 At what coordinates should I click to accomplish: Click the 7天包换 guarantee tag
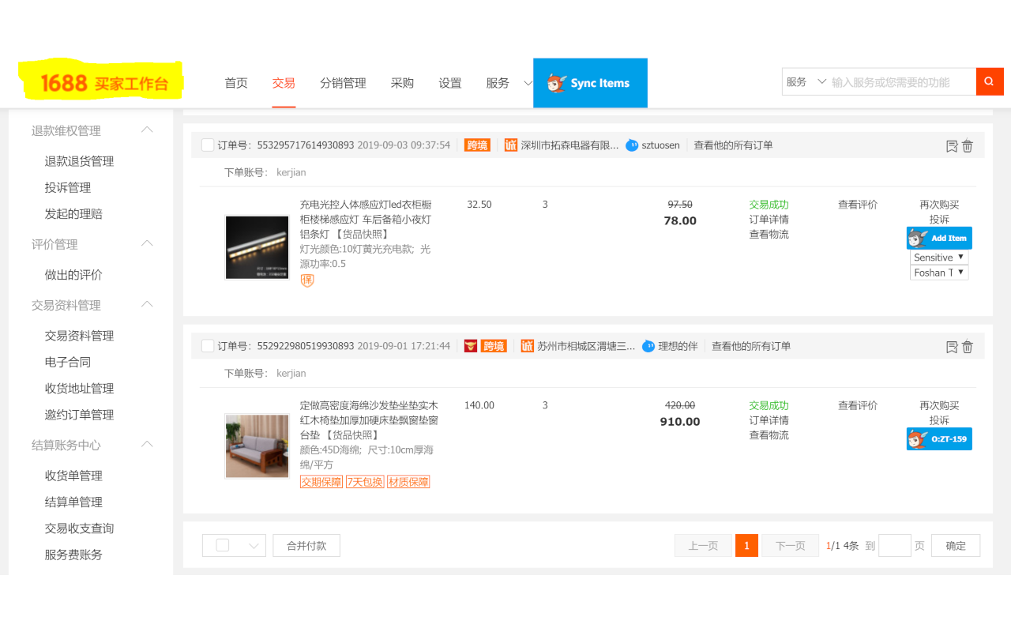point(365,482)
